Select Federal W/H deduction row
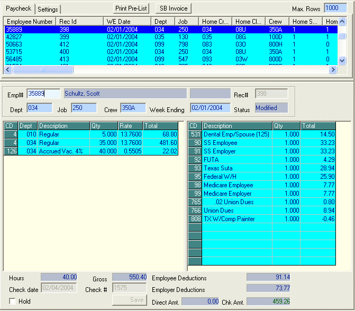The width and height of the screenshot is (355, 311). coord(262,177)
